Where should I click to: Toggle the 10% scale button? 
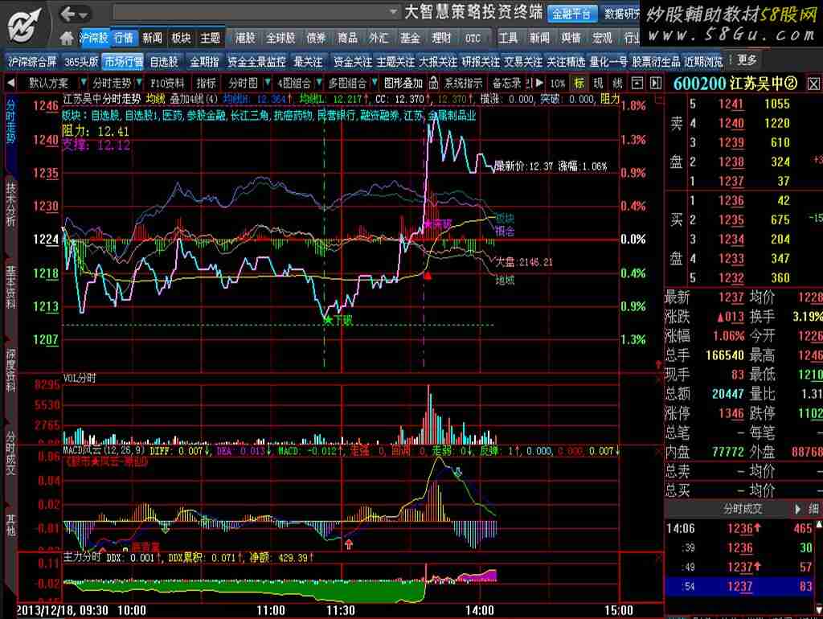pos(558,83)
